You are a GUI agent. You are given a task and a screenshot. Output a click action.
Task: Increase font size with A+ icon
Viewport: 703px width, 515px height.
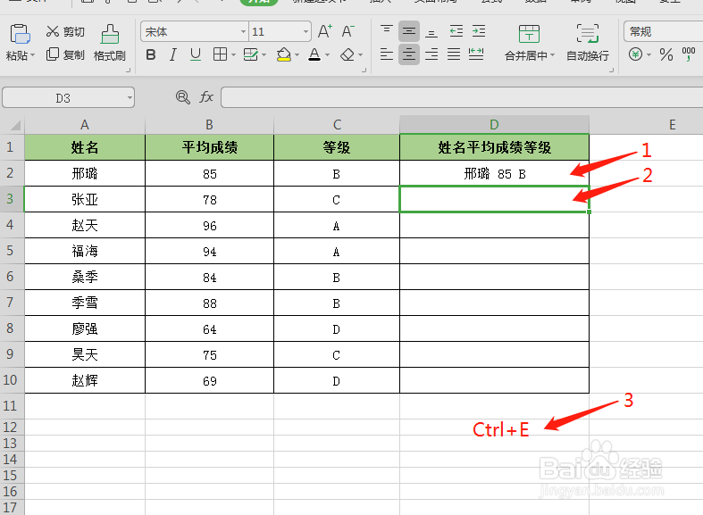click(325, 31)
